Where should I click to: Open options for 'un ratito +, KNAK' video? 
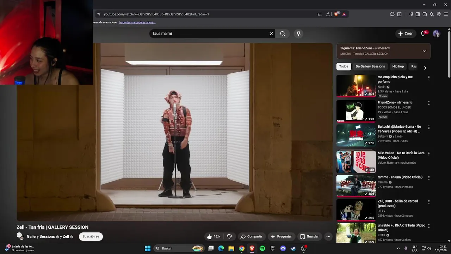[x=429, y=226]
